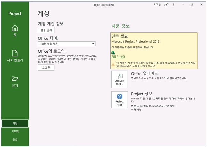Open the 옵션 sidebar item
Screen dimensions: 207x147
pos(15,139)
